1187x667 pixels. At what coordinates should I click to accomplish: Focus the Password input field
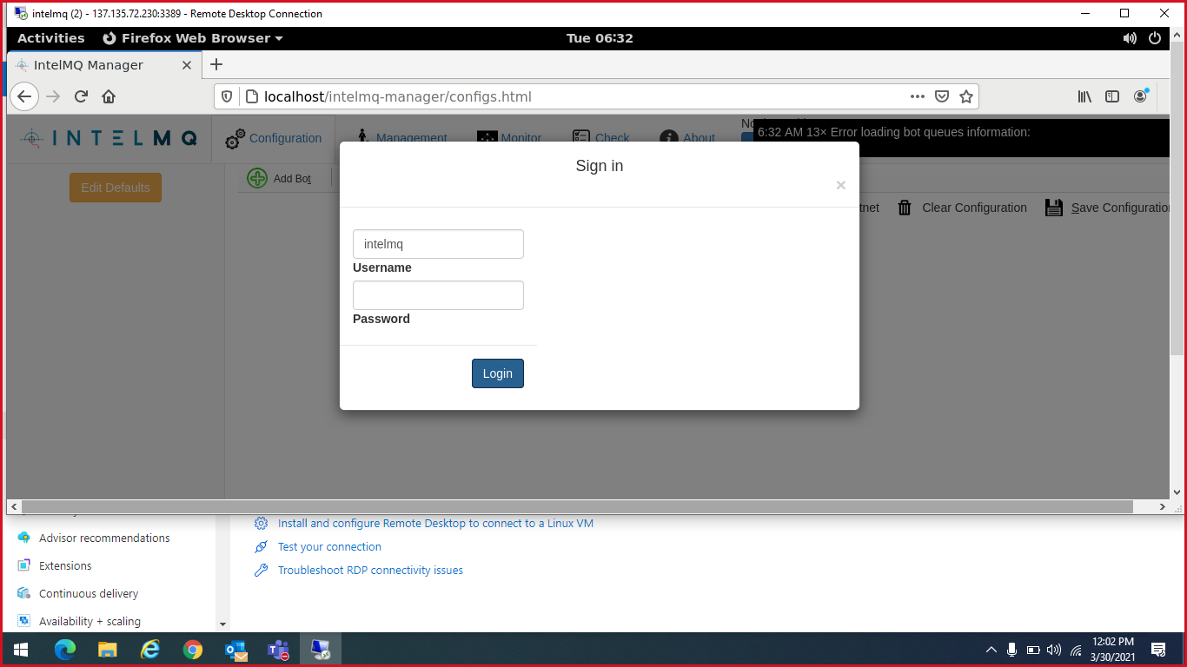[x=438, y=295]
